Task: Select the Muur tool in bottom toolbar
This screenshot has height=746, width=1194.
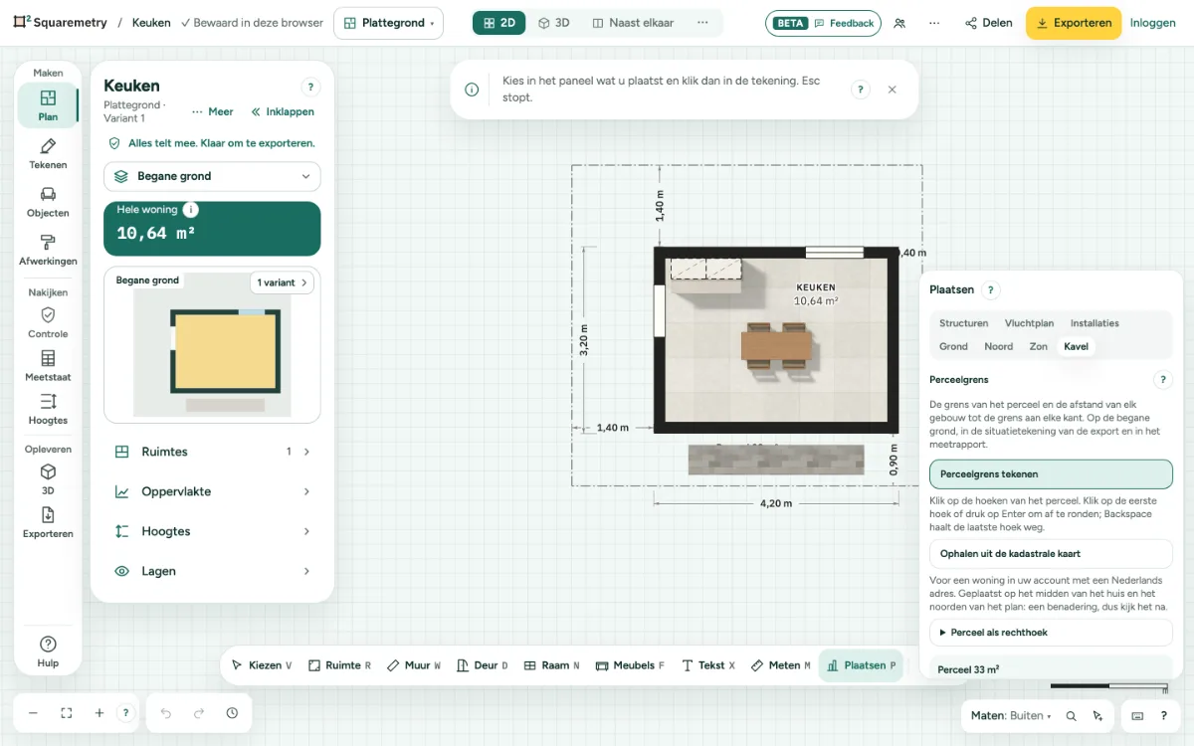Action: (413, 665)
